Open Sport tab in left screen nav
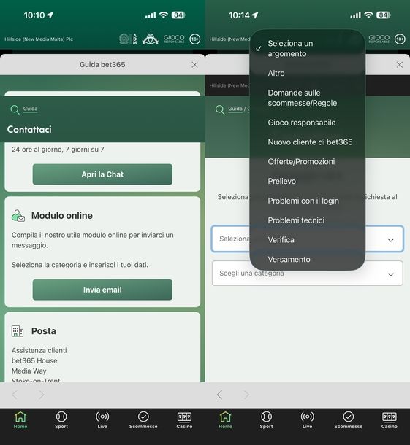The image size is (410, 445). point(61,420)
